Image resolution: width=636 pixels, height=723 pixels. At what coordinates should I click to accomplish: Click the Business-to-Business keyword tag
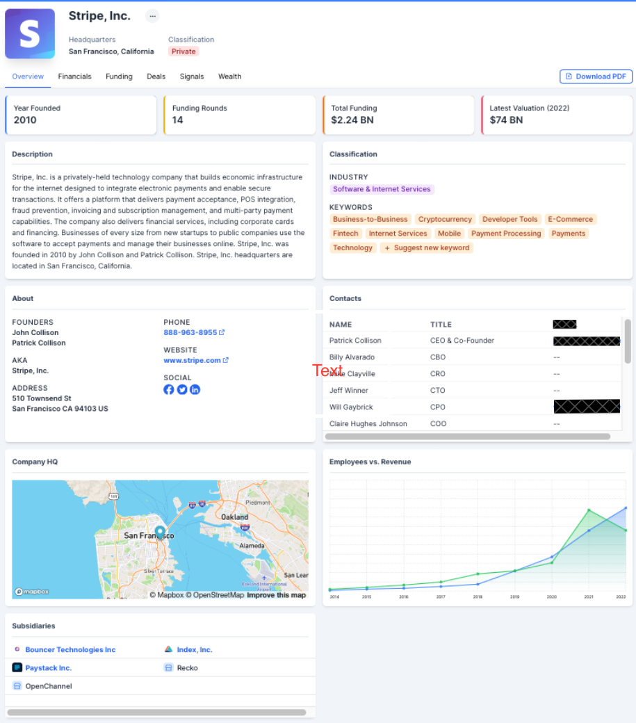point(370,220)
